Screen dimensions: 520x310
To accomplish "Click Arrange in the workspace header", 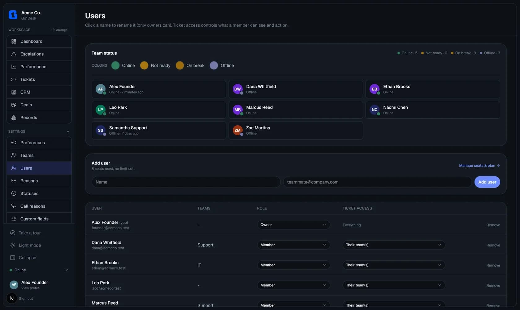I will tap(59, 30).
